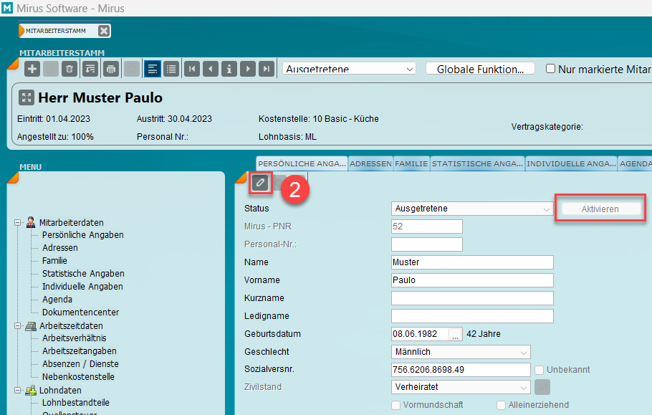Click the Aktivieren button
The image size is (652, 415).
pyautogui.click(x=600, y=209)
